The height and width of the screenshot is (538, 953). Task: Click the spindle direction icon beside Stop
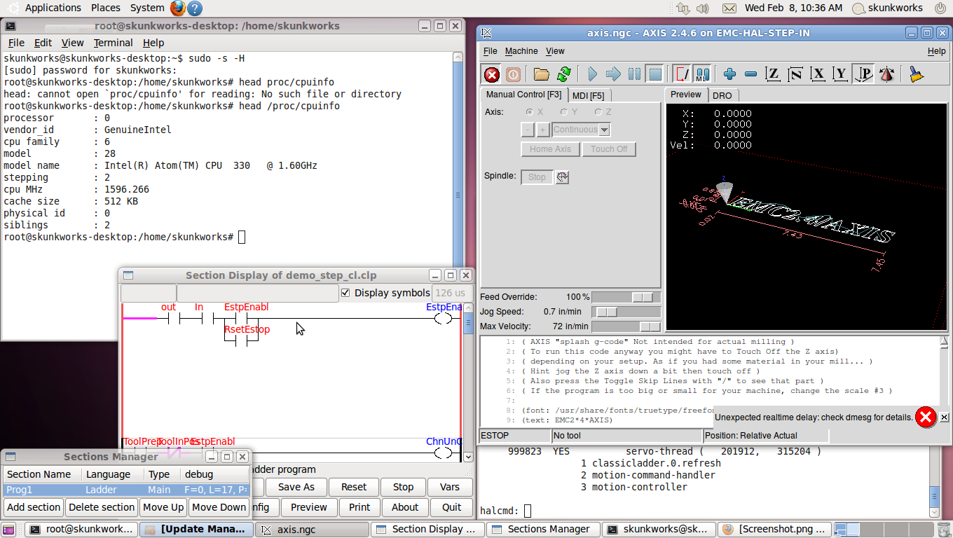pos(562,177)
